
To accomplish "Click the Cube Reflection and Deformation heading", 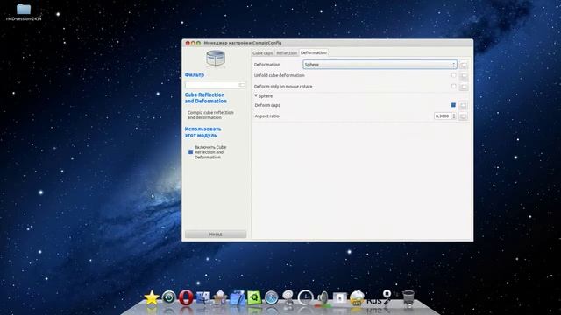I will pos(205,98).
